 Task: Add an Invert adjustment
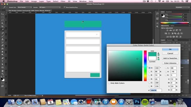point(167,37)
